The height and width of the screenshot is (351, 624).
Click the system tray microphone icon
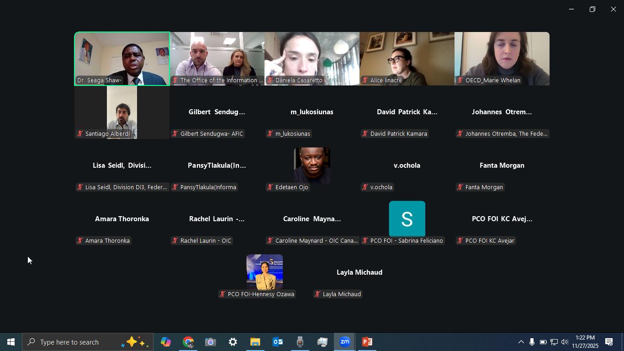(x=532, y=342)
